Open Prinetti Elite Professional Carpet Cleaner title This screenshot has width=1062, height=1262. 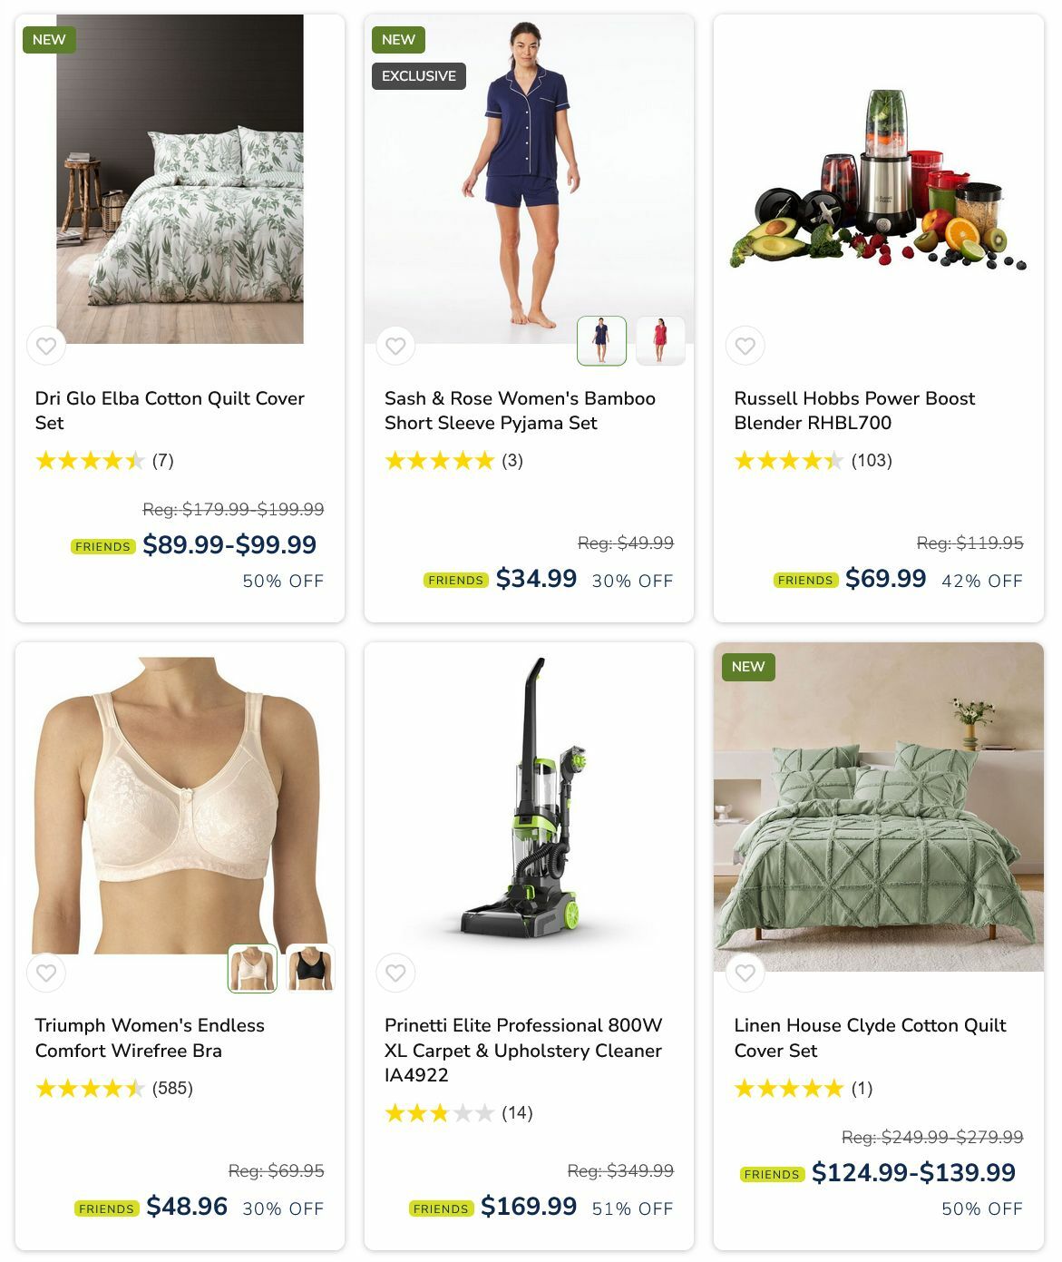523,1050
